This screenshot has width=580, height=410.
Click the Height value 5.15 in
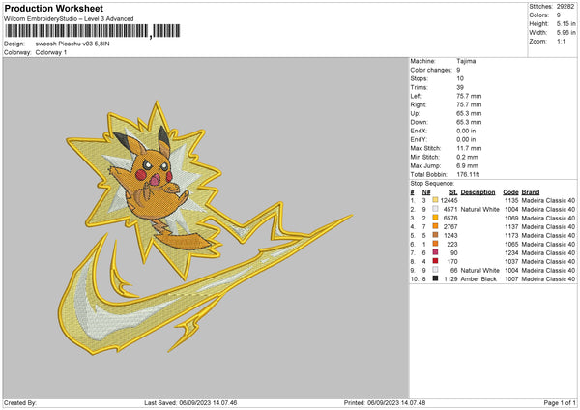pos(565,23)
